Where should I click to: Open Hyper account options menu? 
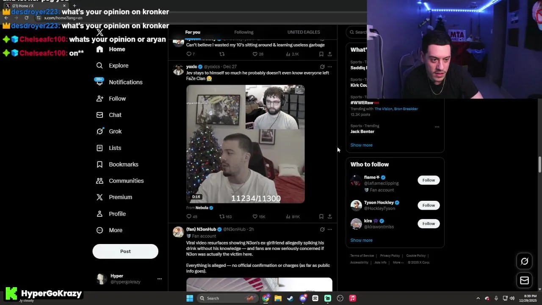(x=160, y=279)
